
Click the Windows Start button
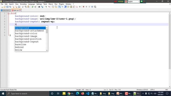[x=3, y=94]
